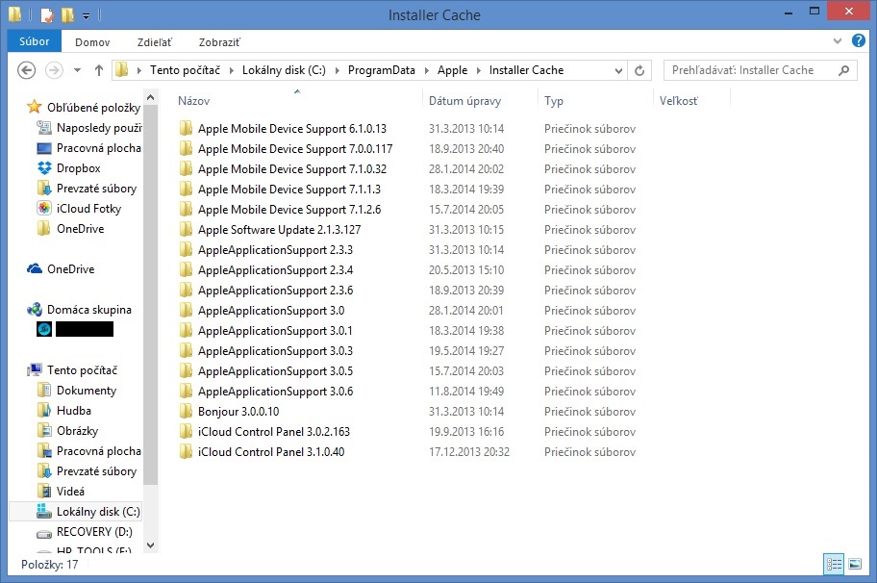877x583 pixels.
Task: Click the Forward navigation arrow
Action: coord(54,70)
